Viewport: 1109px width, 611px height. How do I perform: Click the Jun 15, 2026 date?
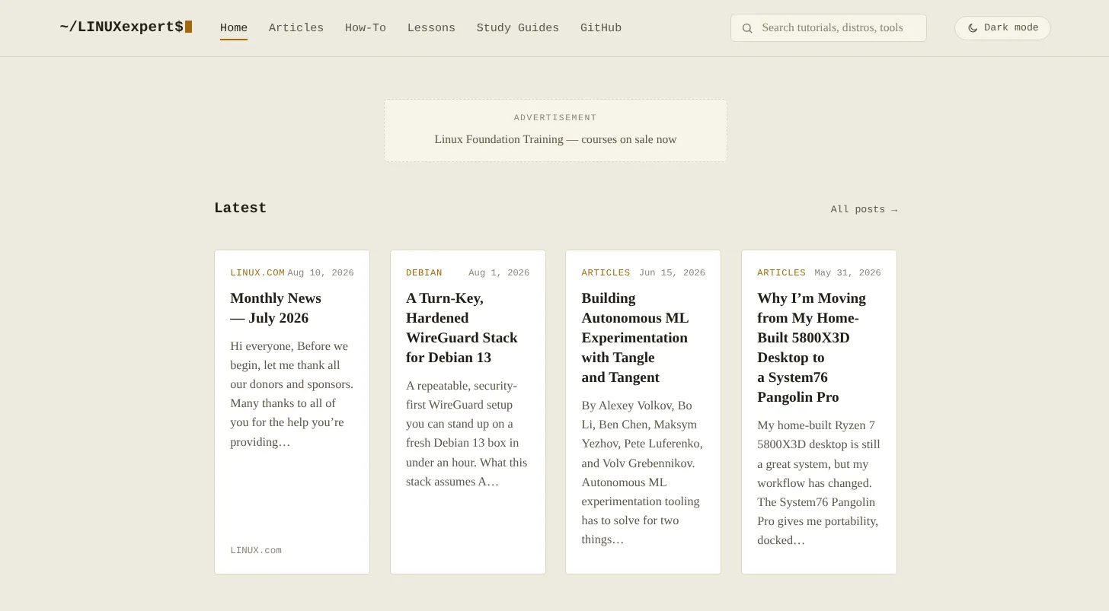click(672, 272)
